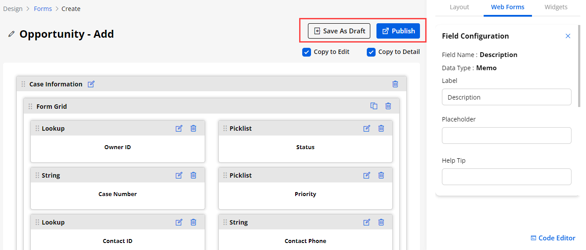Screen dimensions: 586x250
Task: Close the Field Configuration panel
Action: [568, 36]
